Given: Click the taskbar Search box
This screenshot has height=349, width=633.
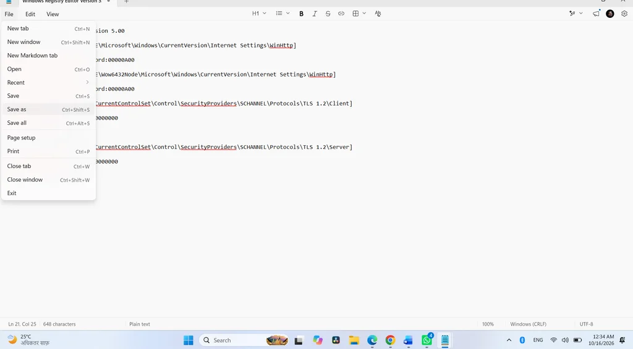Looking at the screenshot, I should click(x=244, y=340).
